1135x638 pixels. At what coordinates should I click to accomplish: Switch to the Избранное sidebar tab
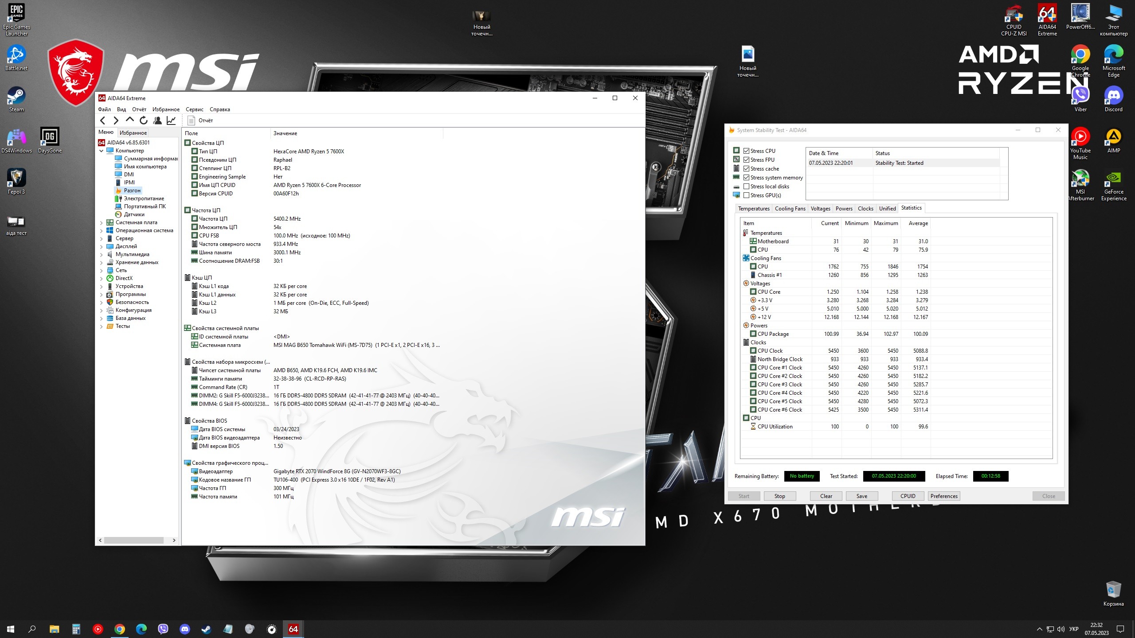(133, 132)
